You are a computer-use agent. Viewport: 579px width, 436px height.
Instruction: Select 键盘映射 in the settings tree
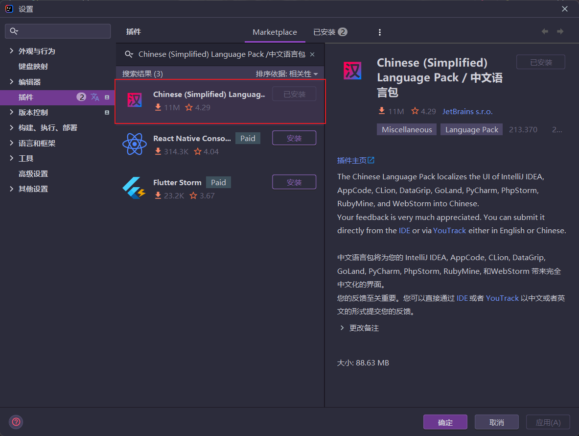(x=33, y=67)
